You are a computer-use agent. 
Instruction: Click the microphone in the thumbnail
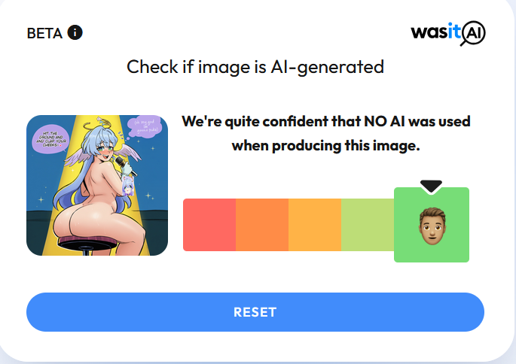point(124,165)
